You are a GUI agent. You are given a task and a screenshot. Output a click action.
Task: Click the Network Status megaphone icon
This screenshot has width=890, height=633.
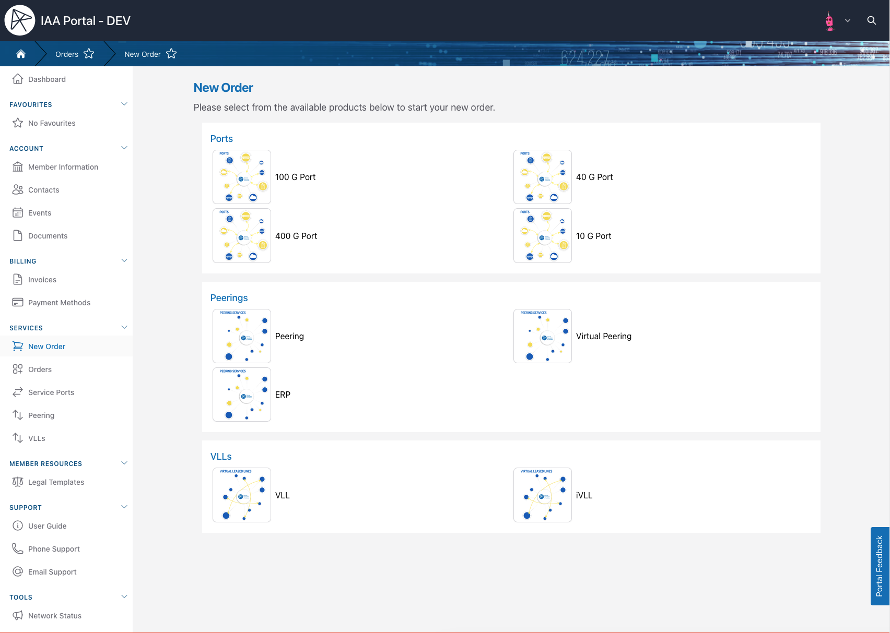[x=18, y=615]
